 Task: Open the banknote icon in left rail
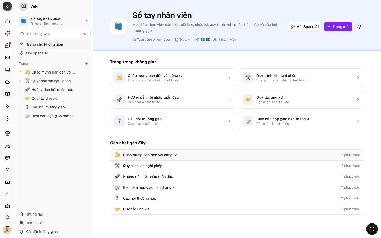(x=7, y=182)
